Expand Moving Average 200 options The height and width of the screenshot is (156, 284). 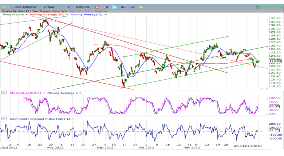click(67, 15)
